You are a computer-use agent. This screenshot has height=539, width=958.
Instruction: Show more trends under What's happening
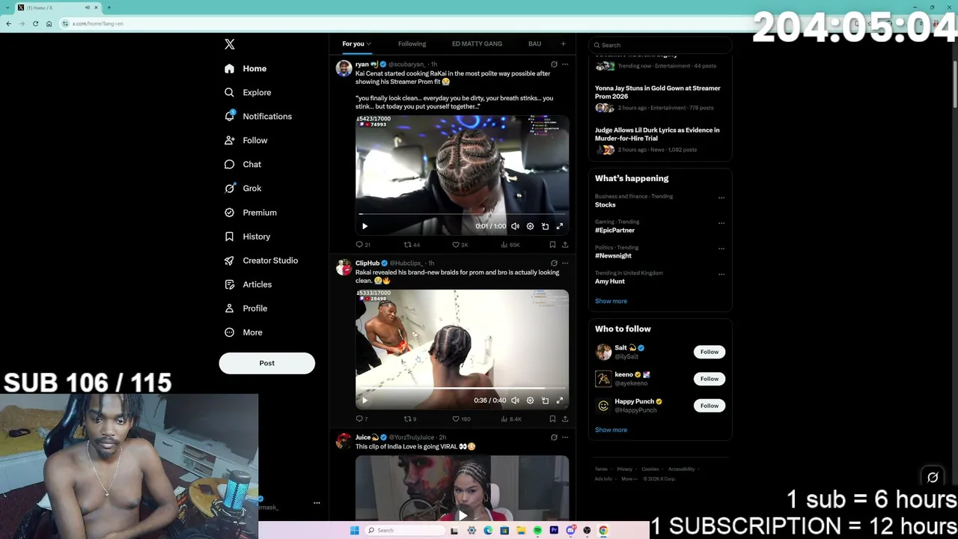(x=611, y=301)
